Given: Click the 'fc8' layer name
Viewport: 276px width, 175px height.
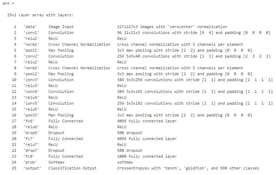Looking at the screenshot, I should [29, 156].
